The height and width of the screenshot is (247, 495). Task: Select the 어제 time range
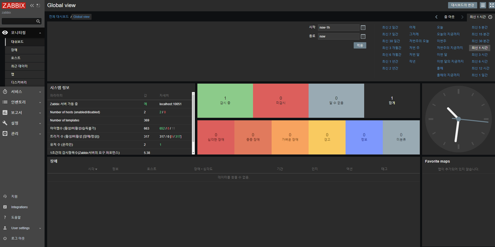412,27
